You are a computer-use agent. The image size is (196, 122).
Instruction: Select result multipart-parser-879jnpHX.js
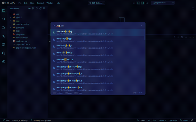97,75
